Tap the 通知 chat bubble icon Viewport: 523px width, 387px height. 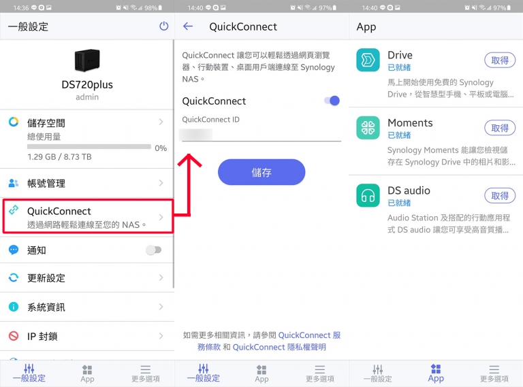[14, 250]
